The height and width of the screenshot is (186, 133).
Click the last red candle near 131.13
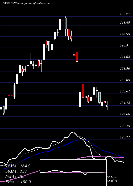click(x=107, y=106)
